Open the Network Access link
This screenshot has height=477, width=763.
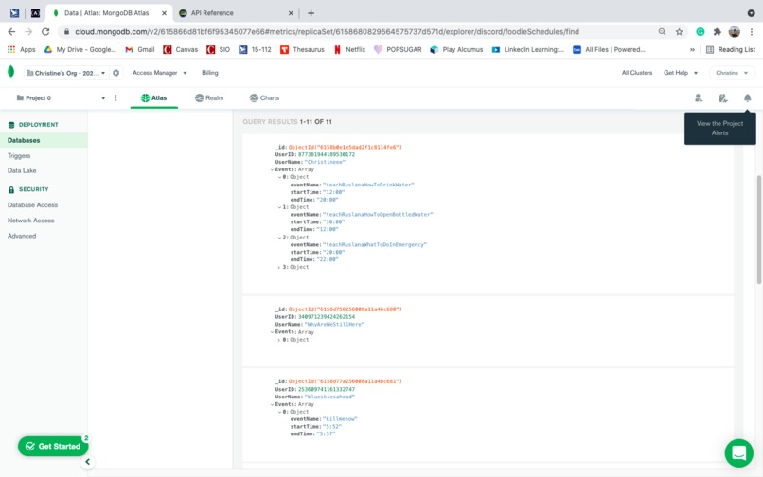pos(30,221)
